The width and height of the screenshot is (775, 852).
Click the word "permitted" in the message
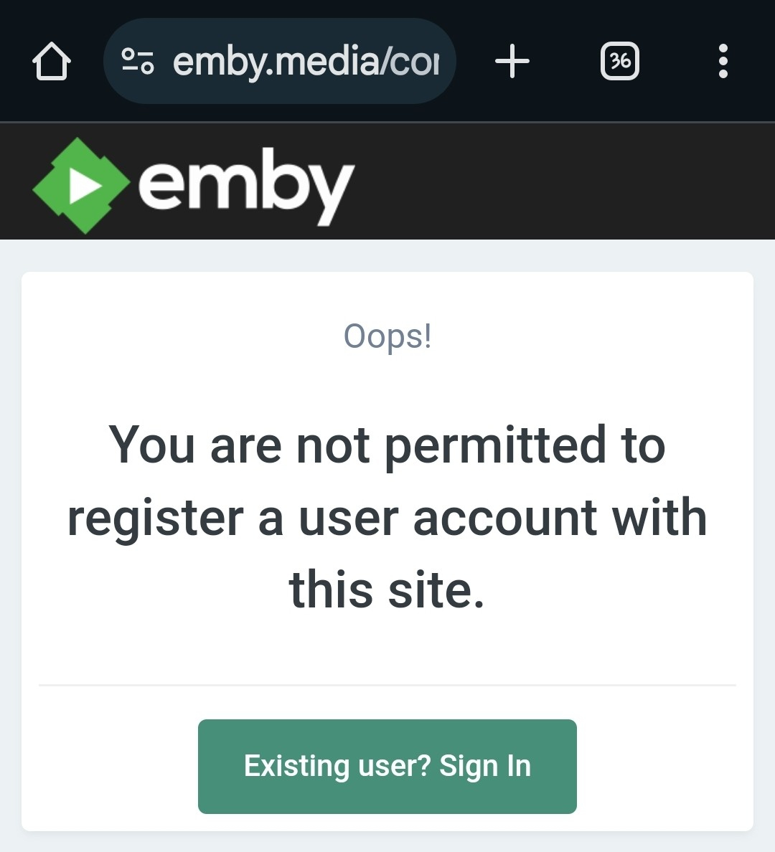495,445
